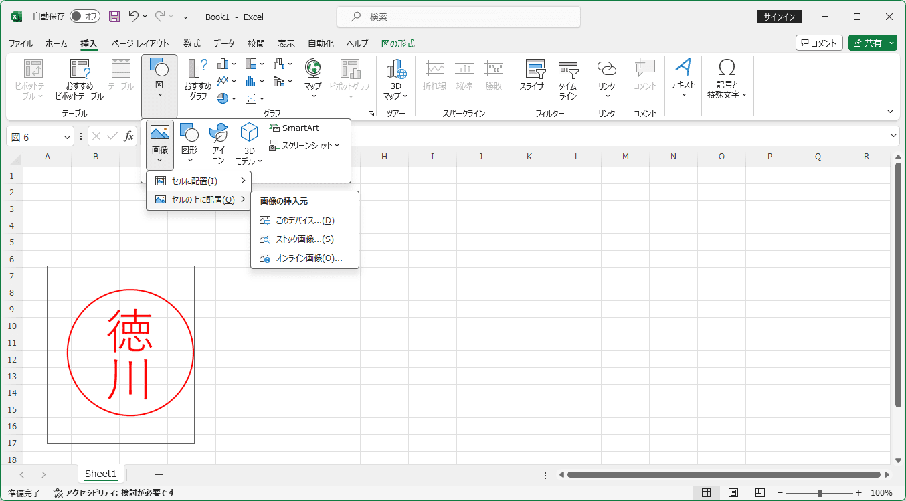Open the Data (データ) ribbon tab
Viewport: 906px width, 501px height.
(223, 43)
